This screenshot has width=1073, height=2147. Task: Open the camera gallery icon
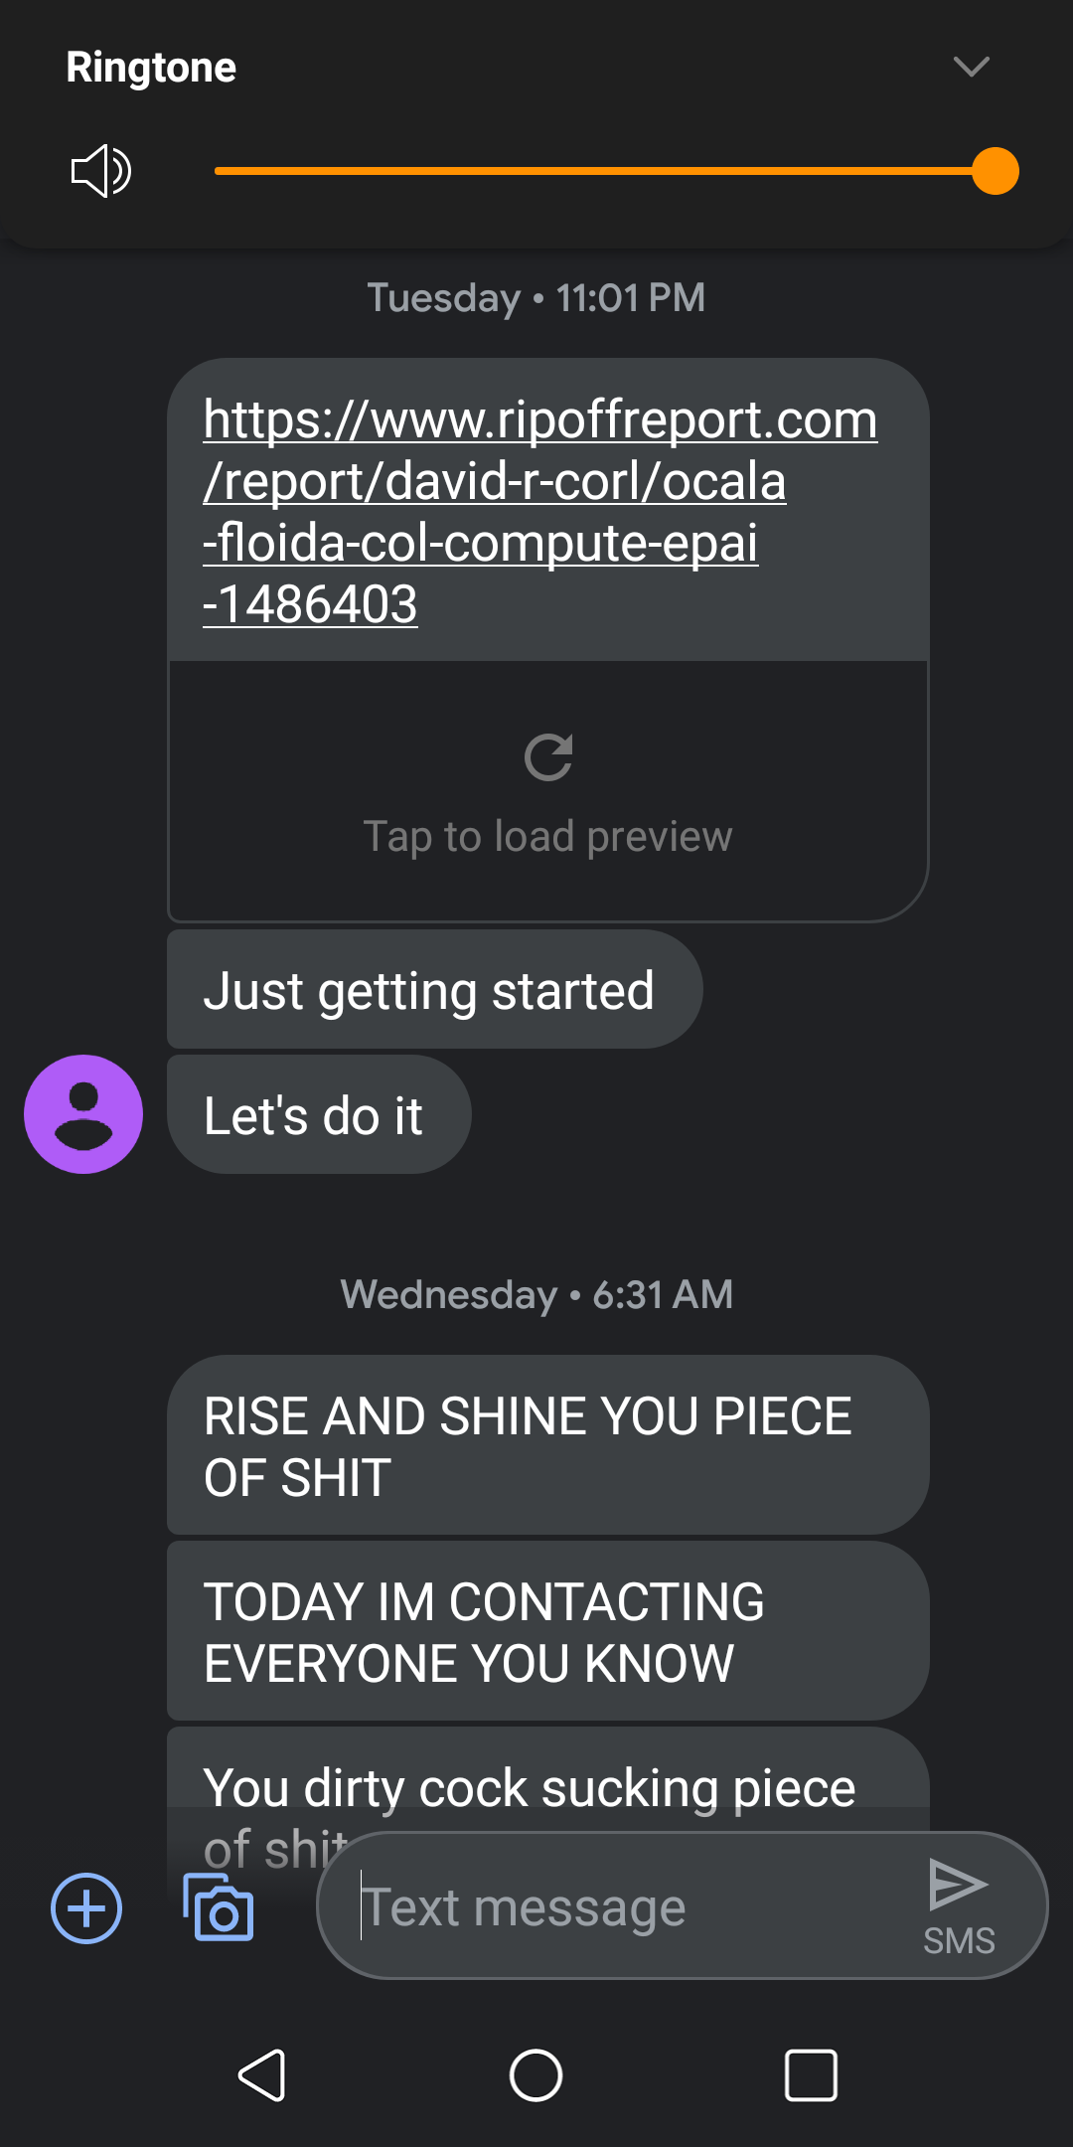[x=219, y=1907]
